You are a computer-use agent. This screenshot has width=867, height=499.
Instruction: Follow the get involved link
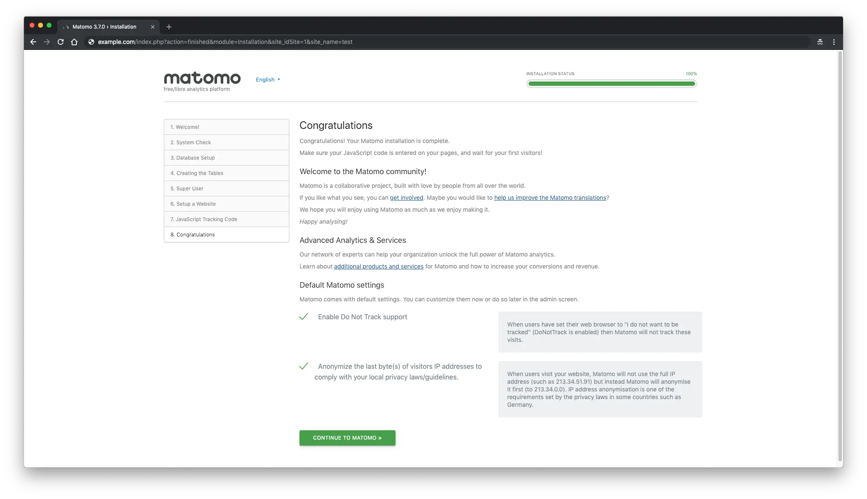click(x=406, y=198)
